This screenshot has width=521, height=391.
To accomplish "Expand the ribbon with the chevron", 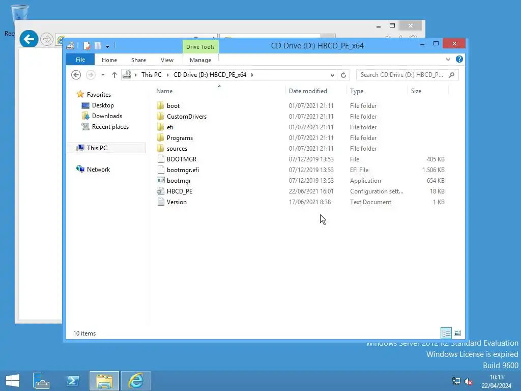I will (x=448, y=59).
